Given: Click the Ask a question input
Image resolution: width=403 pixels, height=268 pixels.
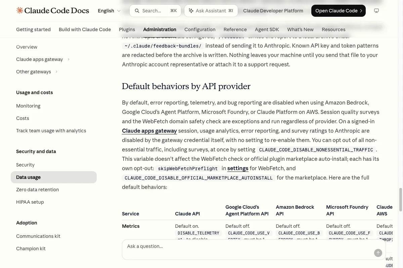Looking at the screenshot, I should tap(254, 250).
